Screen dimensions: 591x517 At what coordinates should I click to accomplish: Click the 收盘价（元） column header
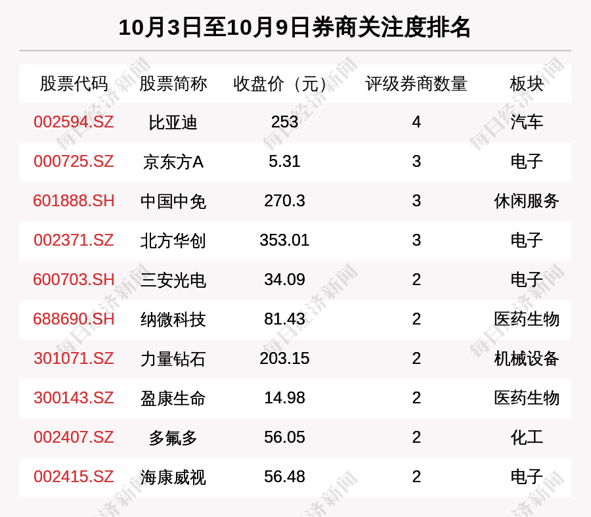(284, 84)
